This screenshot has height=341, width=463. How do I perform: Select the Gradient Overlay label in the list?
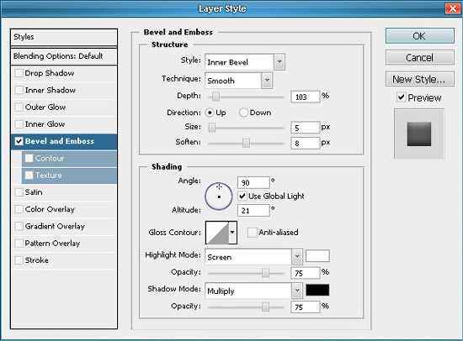point(55,226)
